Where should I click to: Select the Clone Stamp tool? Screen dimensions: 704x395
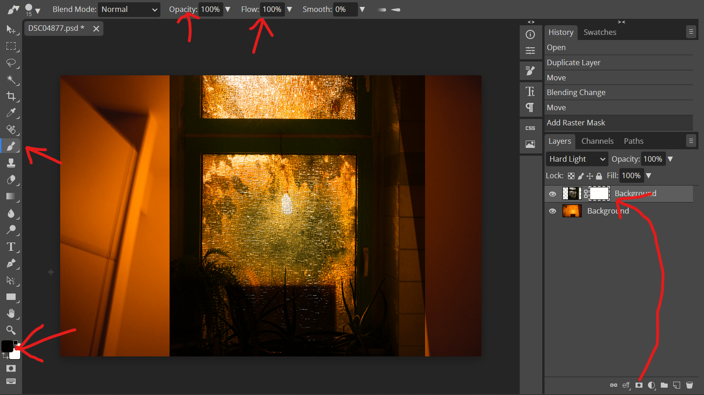coord(11,162)
